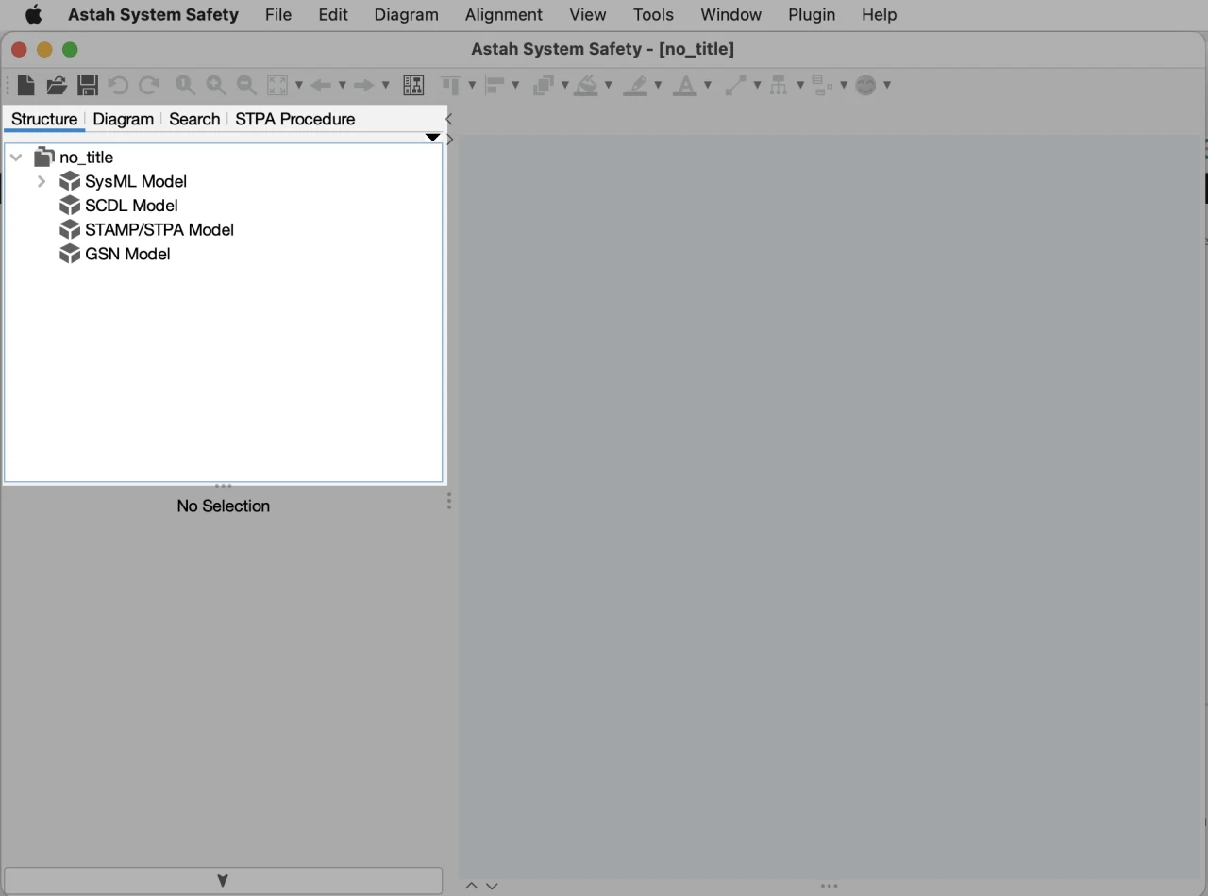1208x896 pixels.
Task: Click the line style connector icon
Action: click(x=735, y=86)
